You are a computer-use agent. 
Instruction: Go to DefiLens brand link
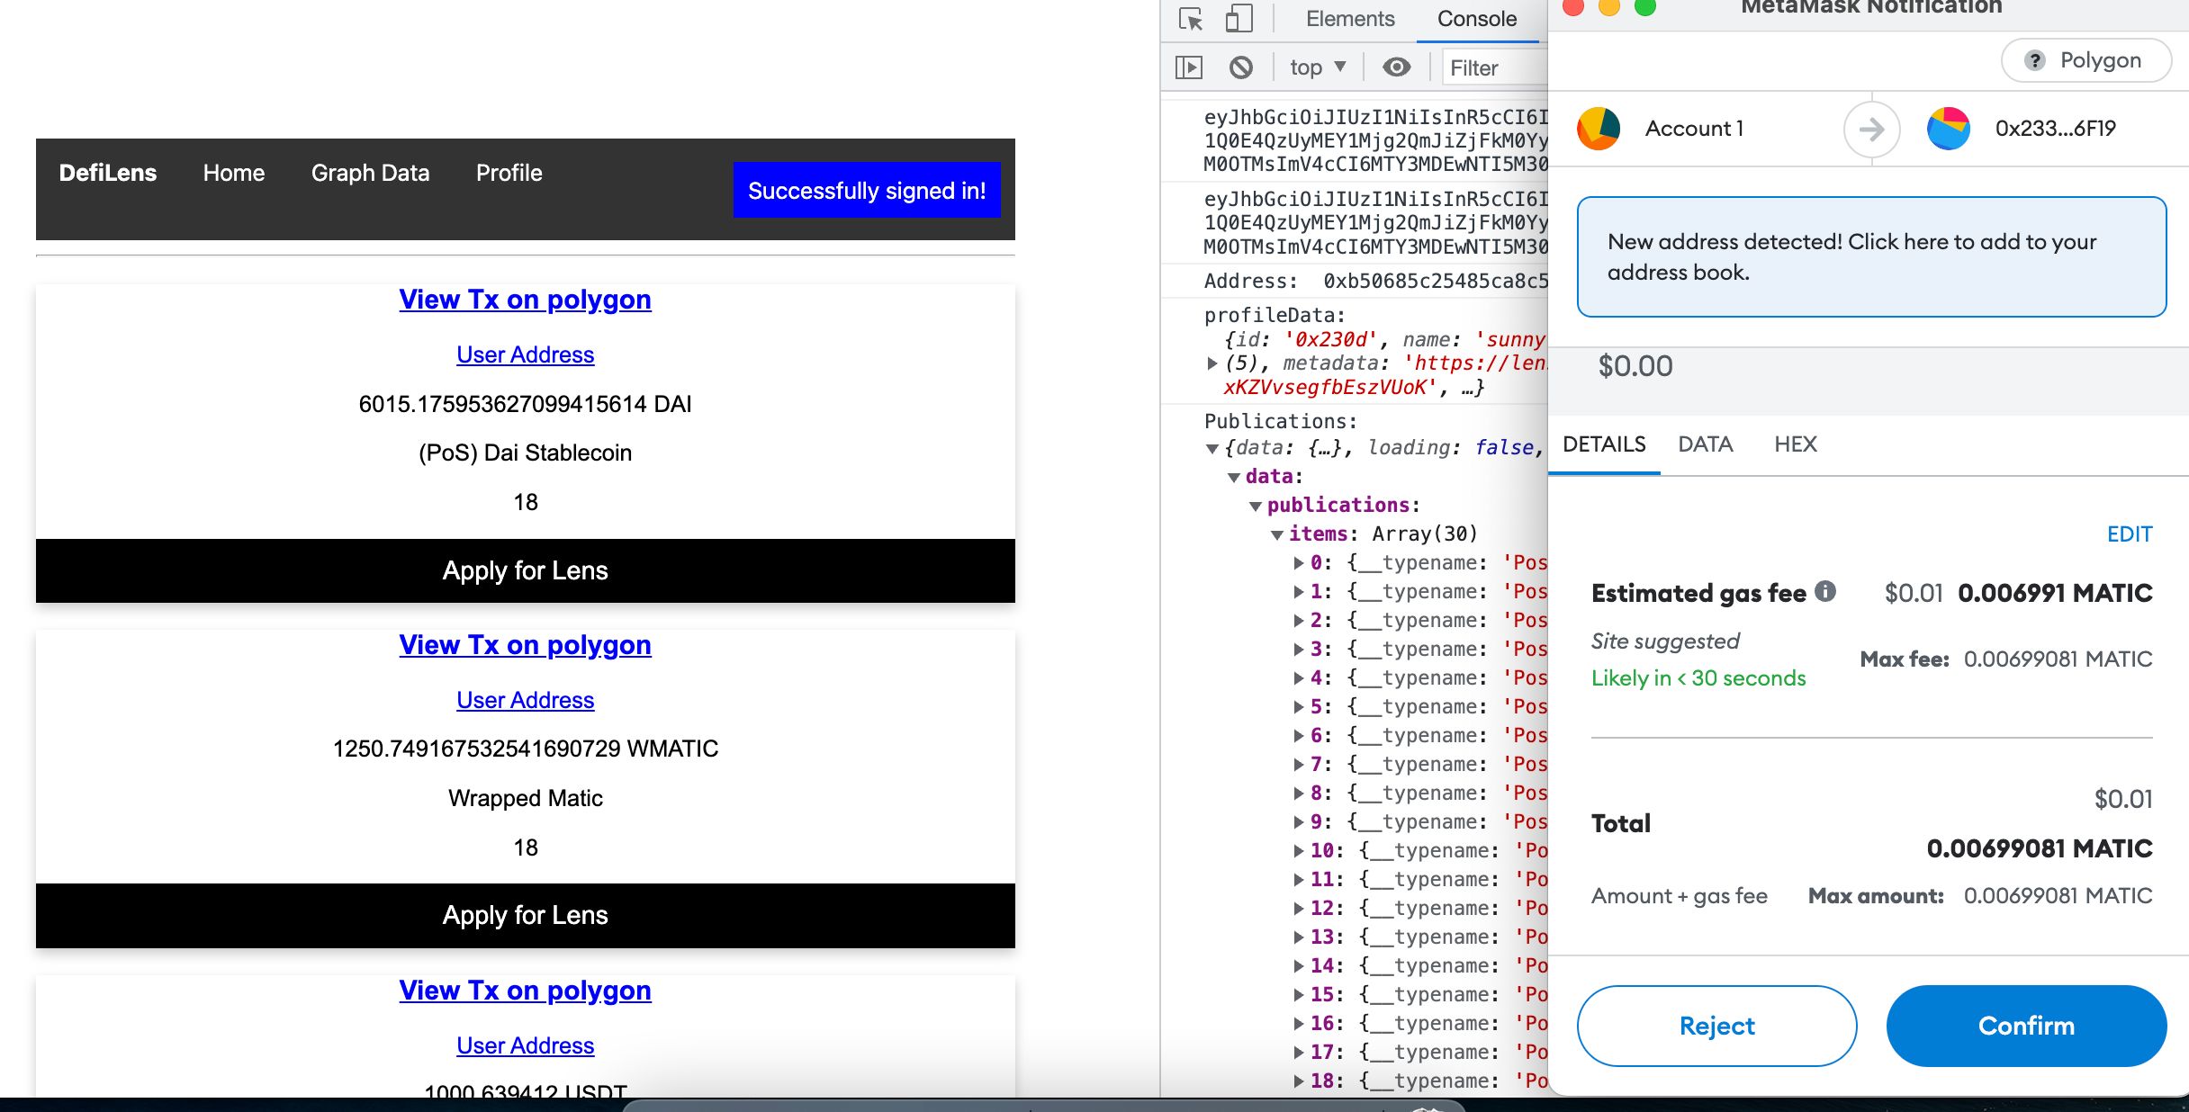(x=108, y=173)
